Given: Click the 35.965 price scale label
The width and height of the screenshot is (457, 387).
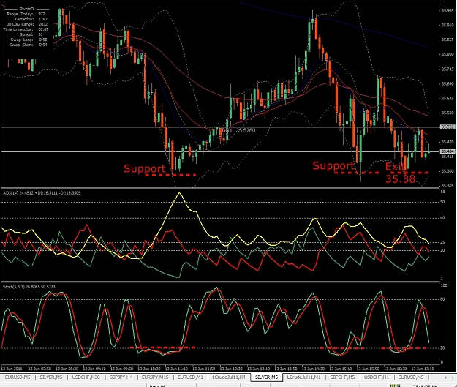Looking at the screenshot, I should [447, 10].
